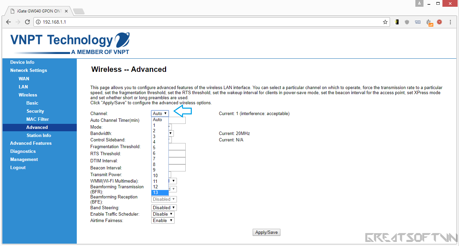The image size is (459, 246).
Task: Go to the LAN settings page
Action: (23, 87)
